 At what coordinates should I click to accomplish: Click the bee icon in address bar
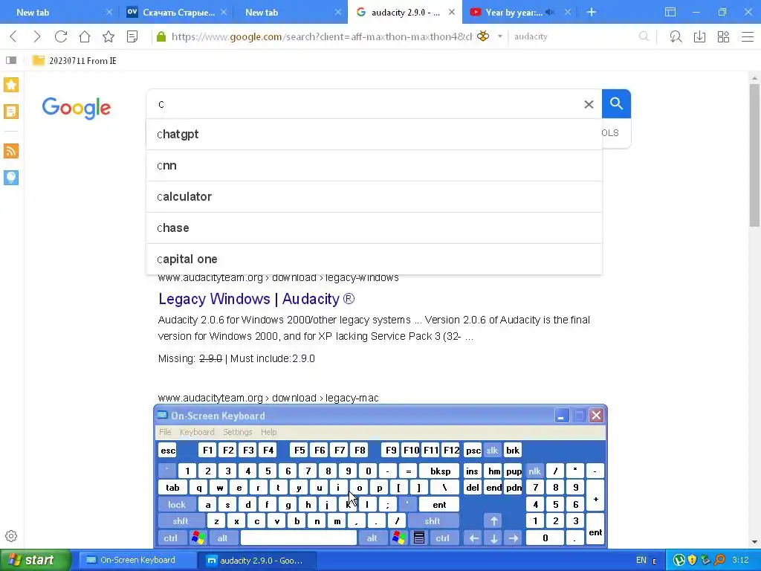pos(483,36)
